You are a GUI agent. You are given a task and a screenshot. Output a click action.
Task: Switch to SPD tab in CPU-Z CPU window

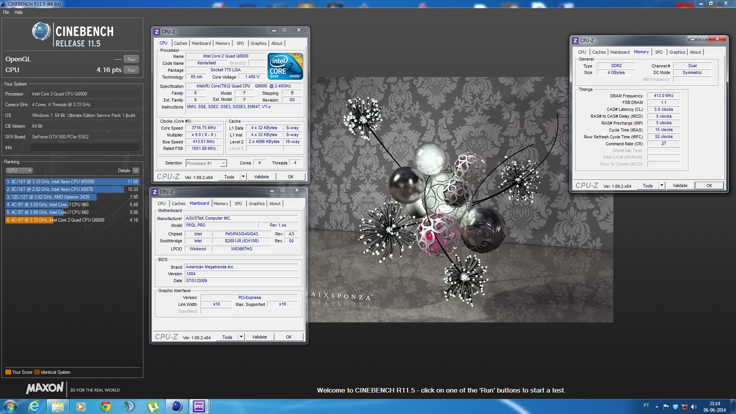click(240, 43)
